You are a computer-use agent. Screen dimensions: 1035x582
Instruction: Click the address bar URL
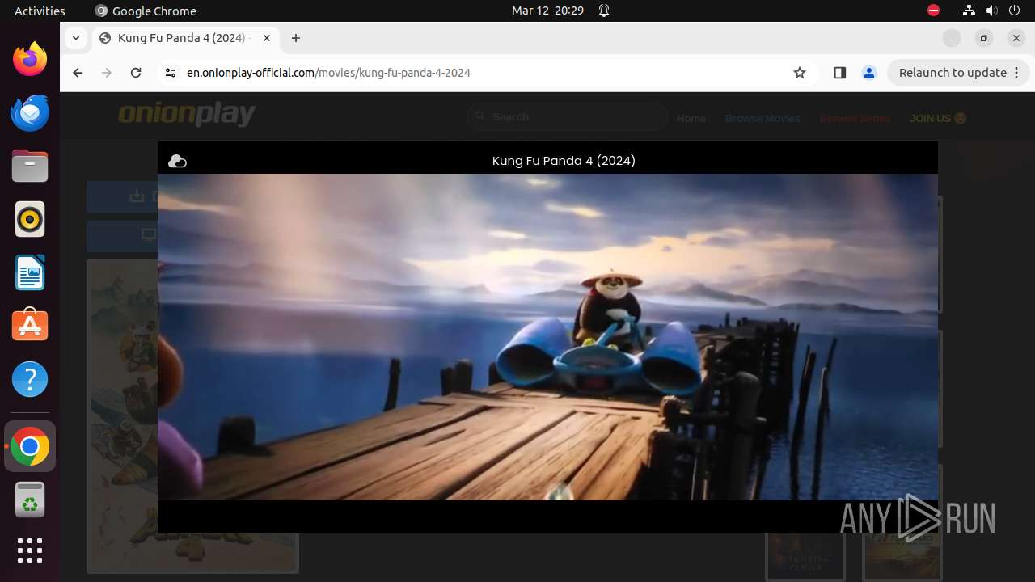click(x=328, y=73)
